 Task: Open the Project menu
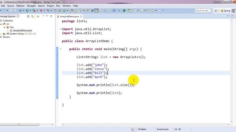pos(50,6)
